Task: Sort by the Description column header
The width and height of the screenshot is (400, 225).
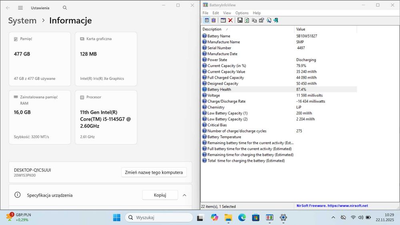Action: coord(248,29)
